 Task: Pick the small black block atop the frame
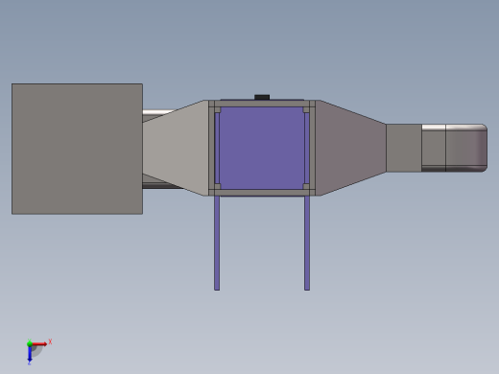click(x=262, y=97)
